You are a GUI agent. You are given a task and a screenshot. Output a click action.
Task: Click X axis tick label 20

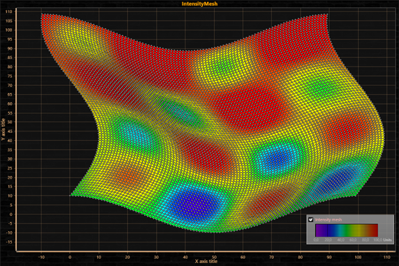point(128,257)
